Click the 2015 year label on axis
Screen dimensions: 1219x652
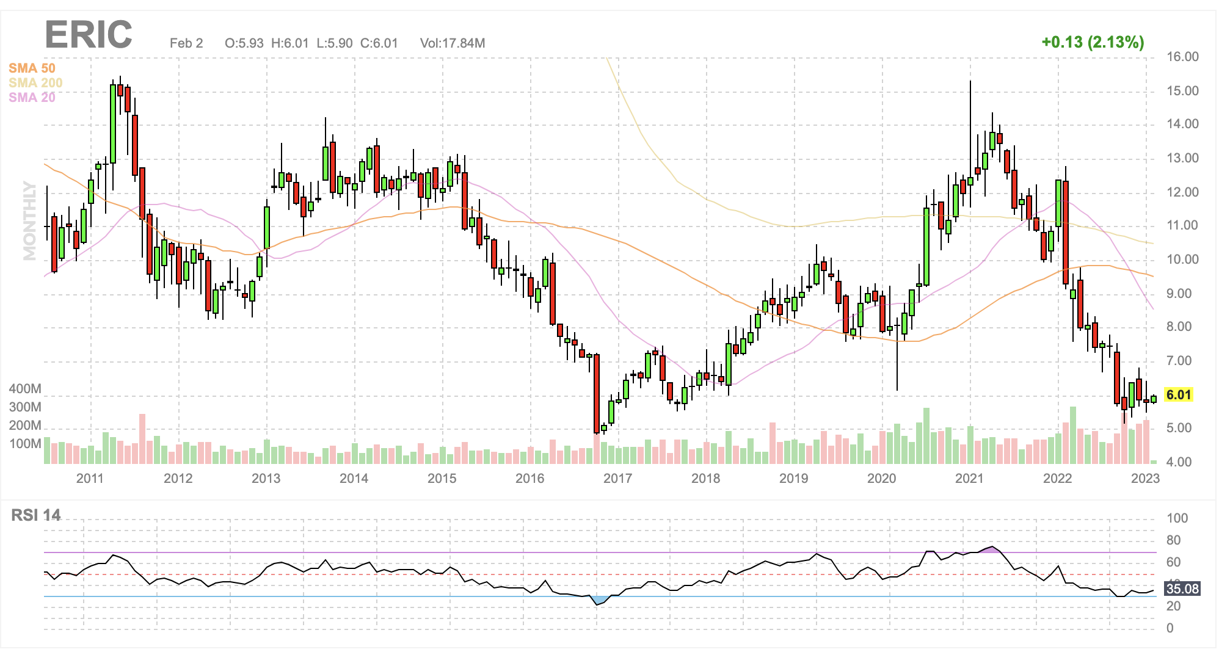(442, 478)
